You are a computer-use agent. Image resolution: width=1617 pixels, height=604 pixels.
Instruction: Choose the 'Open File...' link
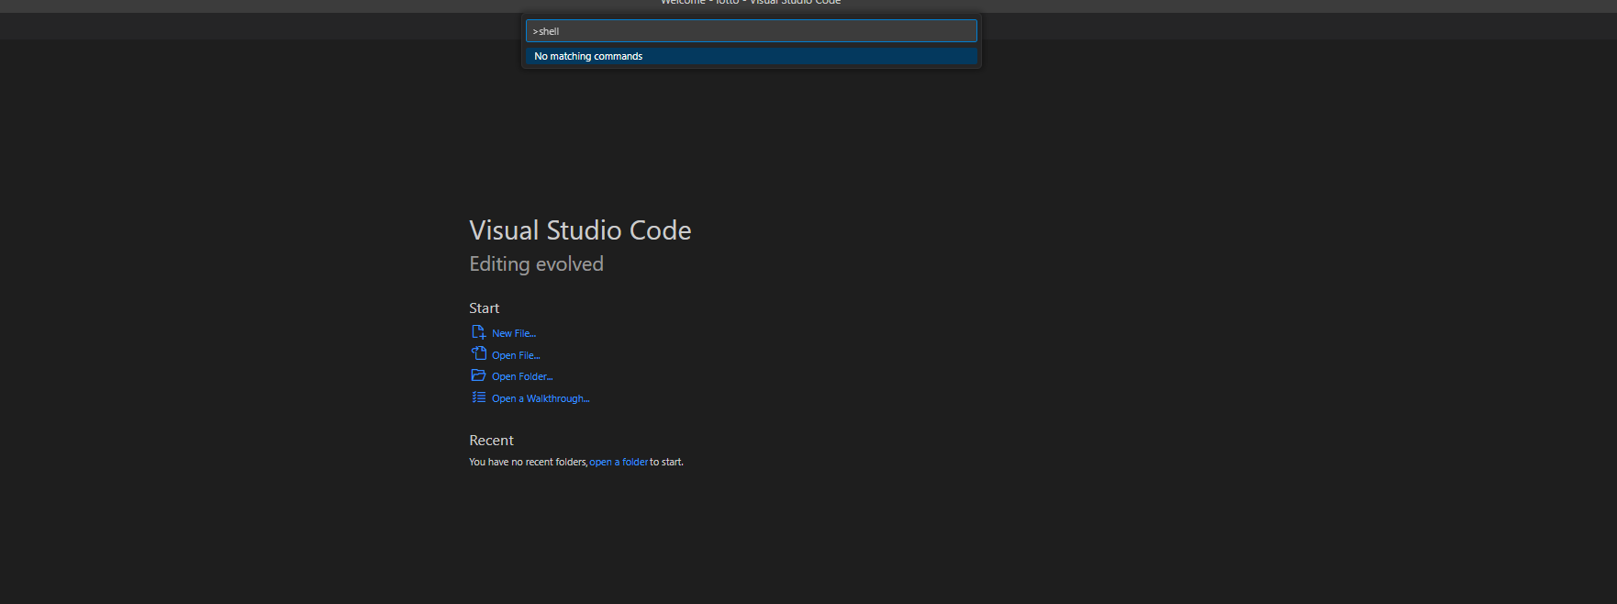[516, 355]
